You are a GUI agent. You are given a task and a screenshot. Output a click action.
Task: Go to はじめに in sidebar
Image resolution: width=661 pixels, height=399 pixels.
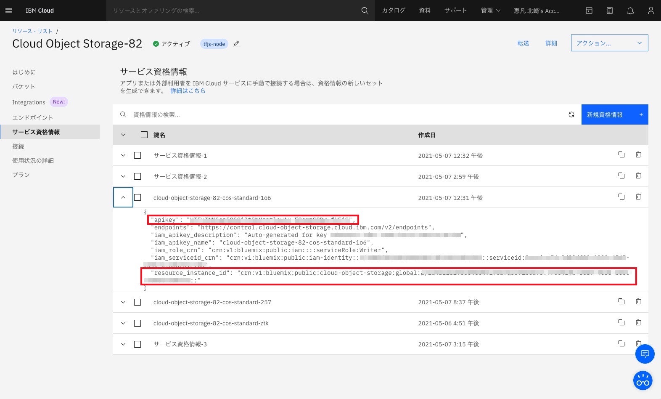(24, 72)
